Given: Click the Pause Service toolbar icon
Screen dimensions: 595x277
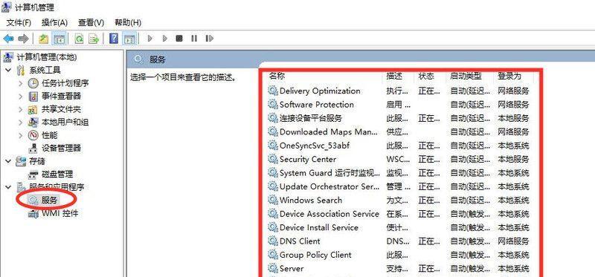Looking at the screenshot, I should (194, 39).
